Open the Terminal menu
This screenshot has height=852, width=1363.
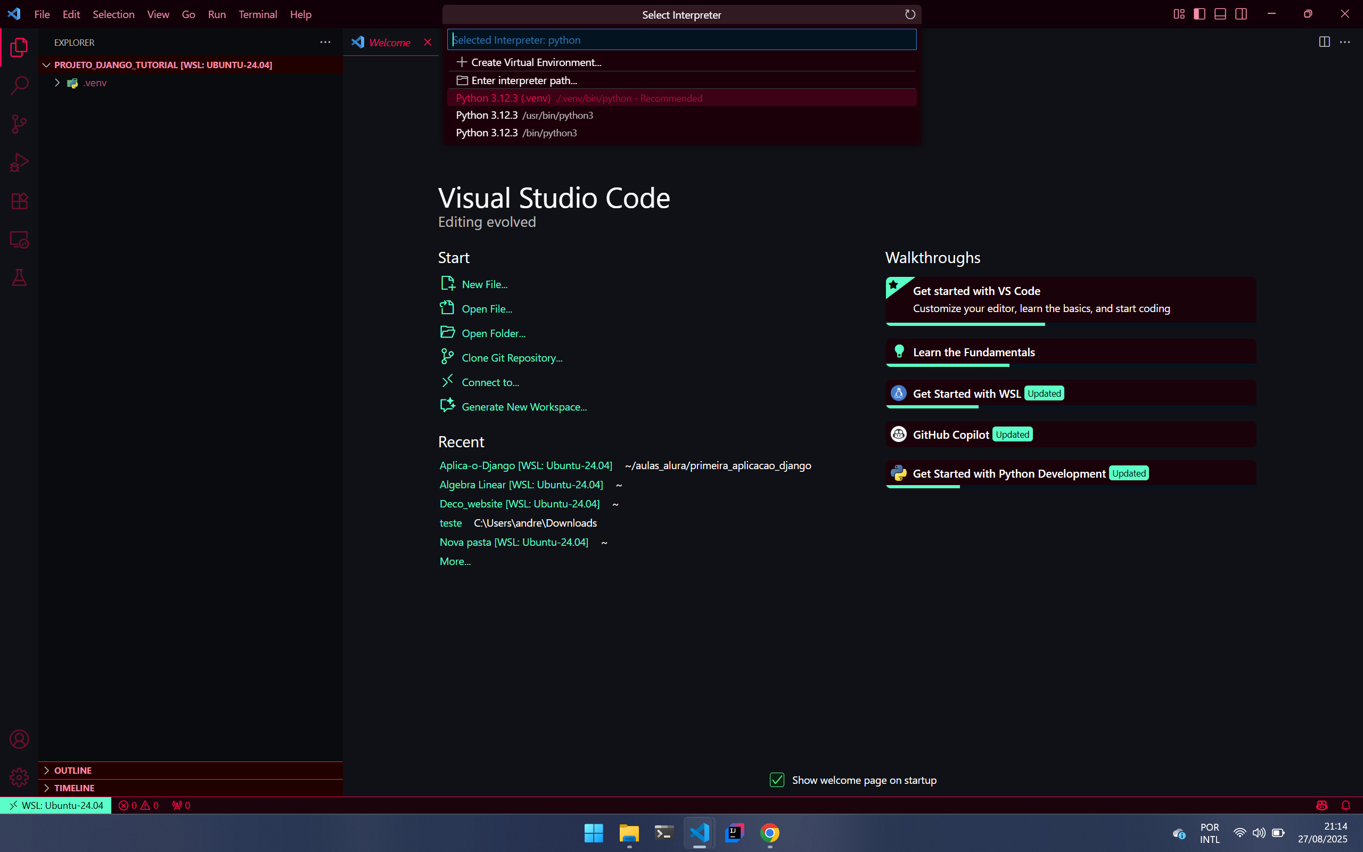(x=257, y=14)
